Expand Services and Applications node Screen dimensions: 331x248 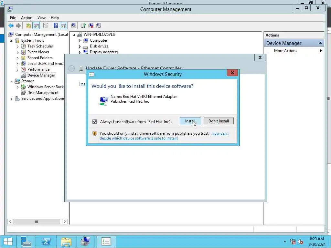[x=11, y=99]
